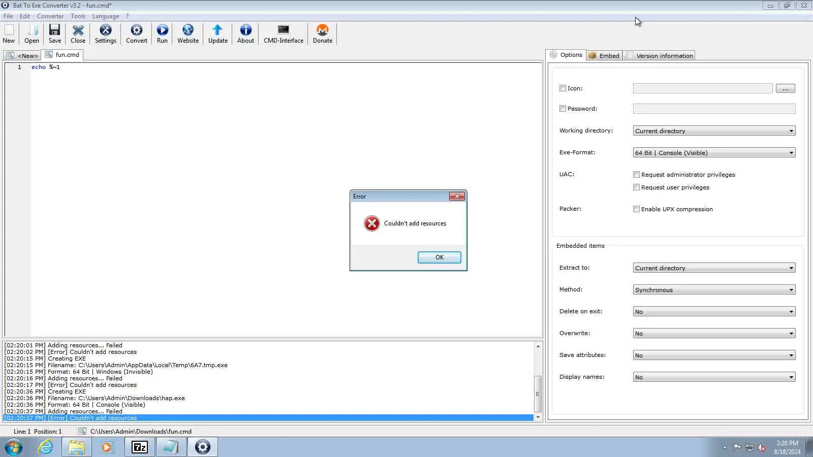Click the red error icon in the dialog
813x457 pixels.
coord(372,223)
